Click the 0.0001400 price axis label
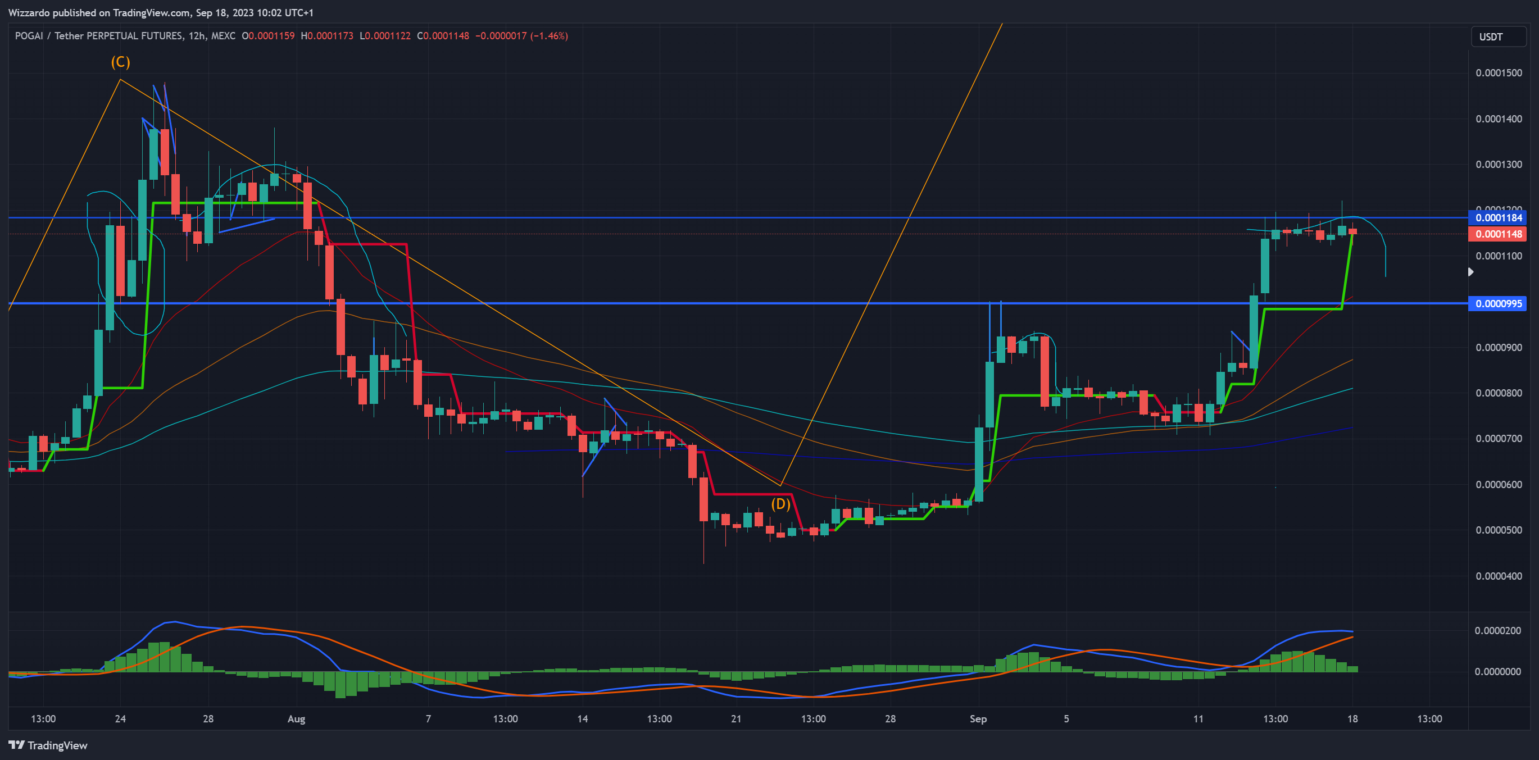1539x760 pixels. click(x=1499, y=119)
